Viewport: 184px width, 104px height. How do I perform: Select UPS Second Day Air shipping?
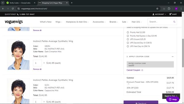[x=128, y=43]
